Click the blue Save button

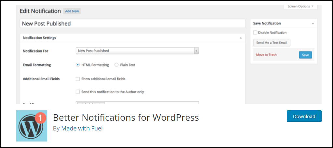pyautogui.click(x=305, y=55)
